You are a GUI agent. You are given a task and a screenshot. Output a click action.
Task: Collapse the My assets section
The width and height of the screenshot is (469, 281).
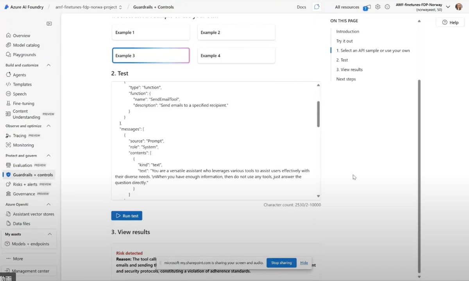pos(50,234)
